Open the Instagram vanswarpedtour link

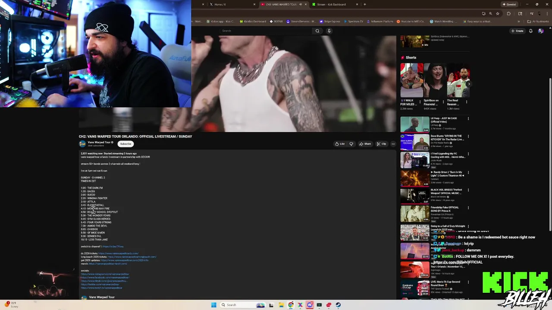105,274
